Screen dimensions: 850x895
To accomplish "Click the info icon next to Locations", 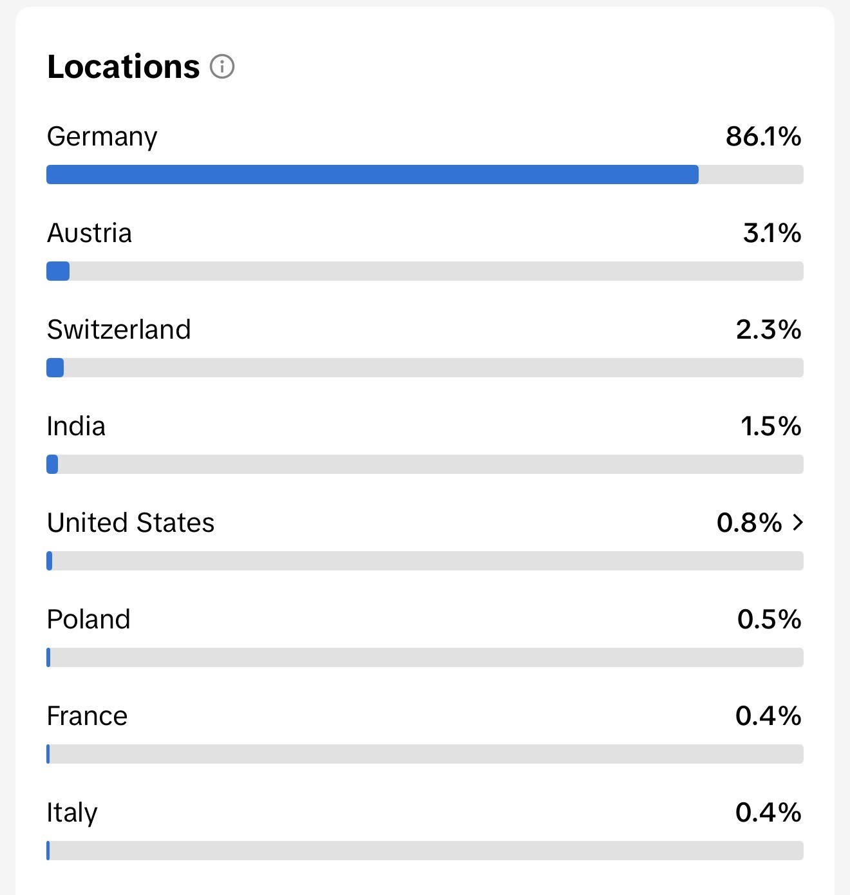I will point(222,66).
